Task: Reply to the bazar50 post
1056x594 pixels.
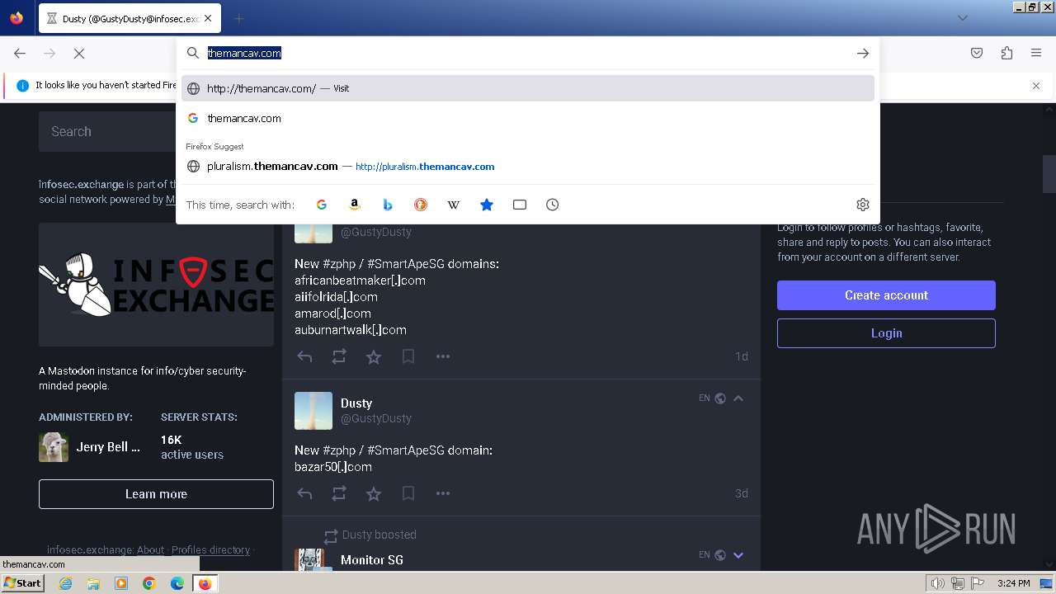Action: pos(304,493)
